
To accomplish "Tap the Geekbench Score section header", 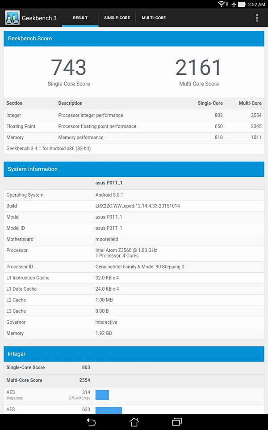I will [x=134, y=39].
